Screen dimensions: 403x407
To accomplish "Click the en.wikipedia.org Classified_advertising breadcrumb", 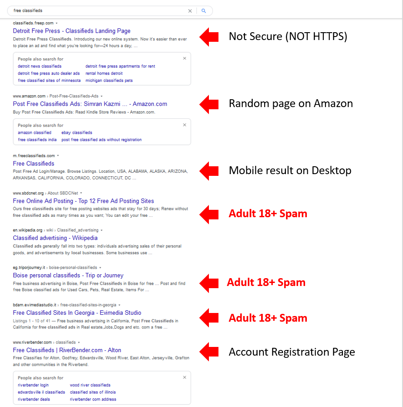I will (56, 230).
